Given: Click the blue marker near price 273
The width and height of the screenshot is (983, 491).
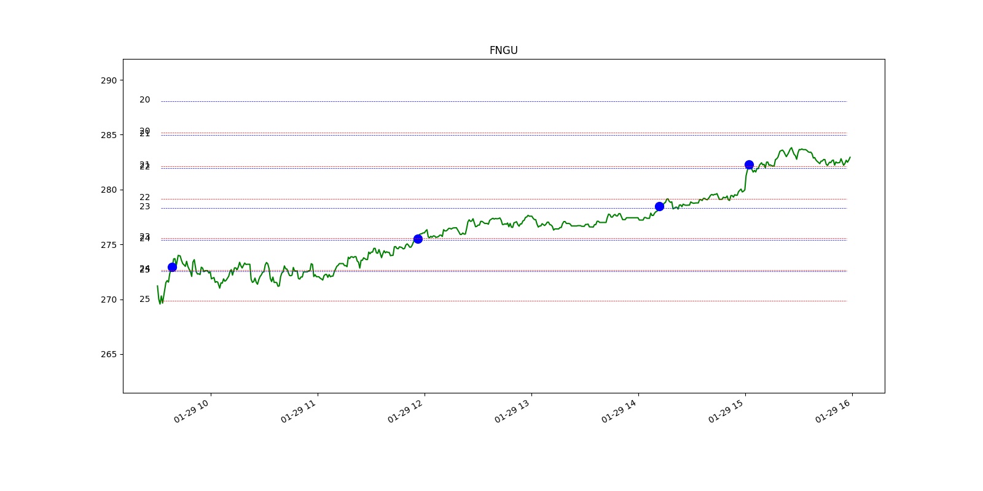Looking at the screenshot, I should tap(172, 267).
